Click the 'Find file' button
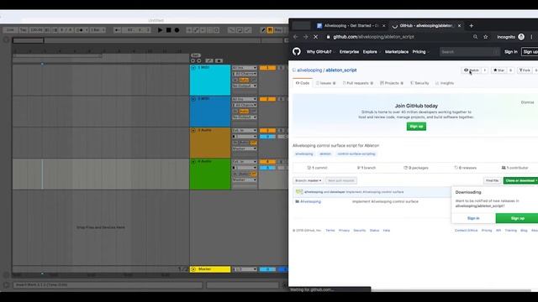538x302 pixels. pyautogui.click(x=492, y=181)
